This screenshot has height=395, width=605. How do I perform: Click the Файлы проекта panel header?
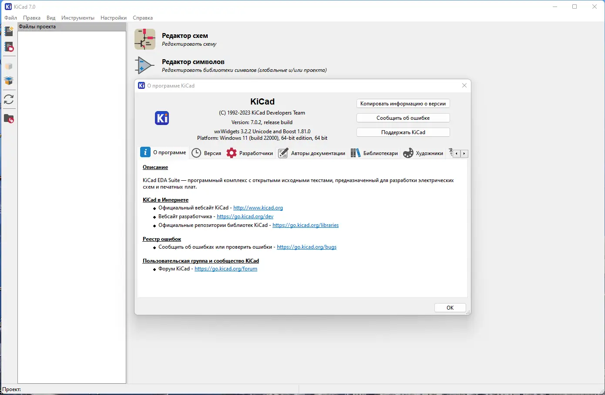(x=72, y=27)
